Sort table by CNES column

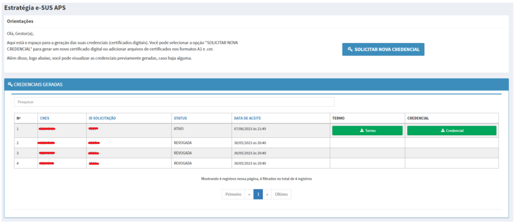coord(45,118)
